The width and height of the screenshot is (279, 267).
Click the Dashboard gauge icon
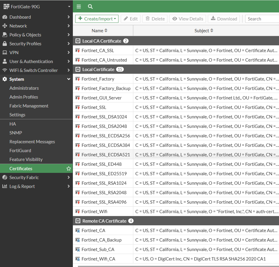[x=5, y=17]
